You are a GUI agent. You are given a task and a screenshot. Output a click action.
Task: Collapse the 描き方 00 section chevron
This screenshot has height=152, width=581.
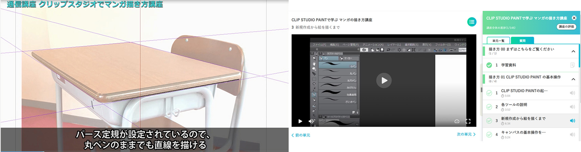[x=573, y=51]
